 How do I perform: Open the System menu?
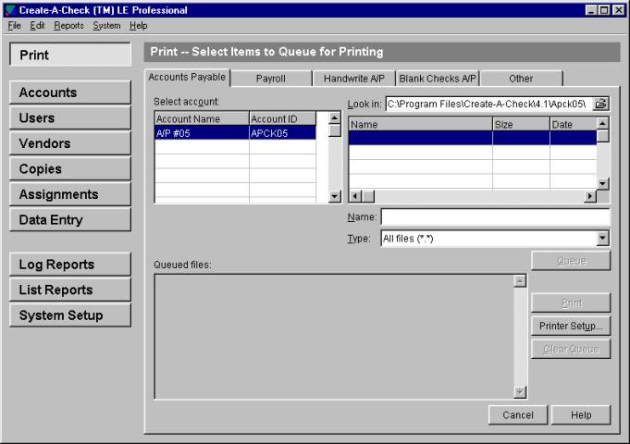pyautogui.click(x=106, y=25)
